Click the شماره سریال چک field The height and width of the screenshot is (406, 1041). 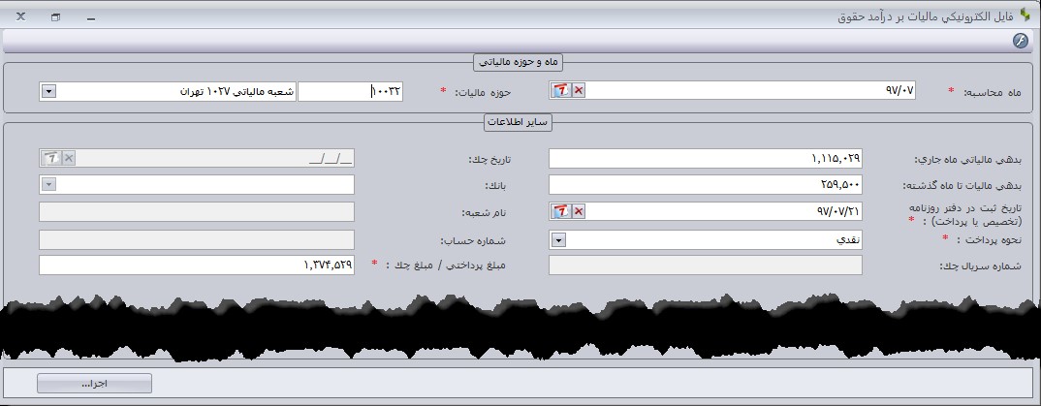706,265
